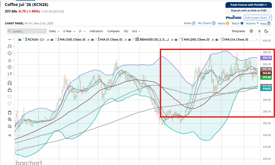Viewport: 275px width, 165px height.
Task: Zoom out with the magnifier minus icon
Action: click(x=10, y=127)
